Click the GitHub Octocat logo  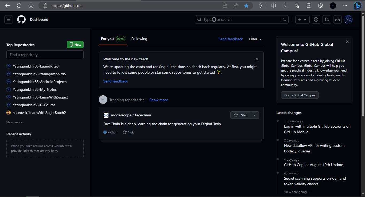click(21, 19)
